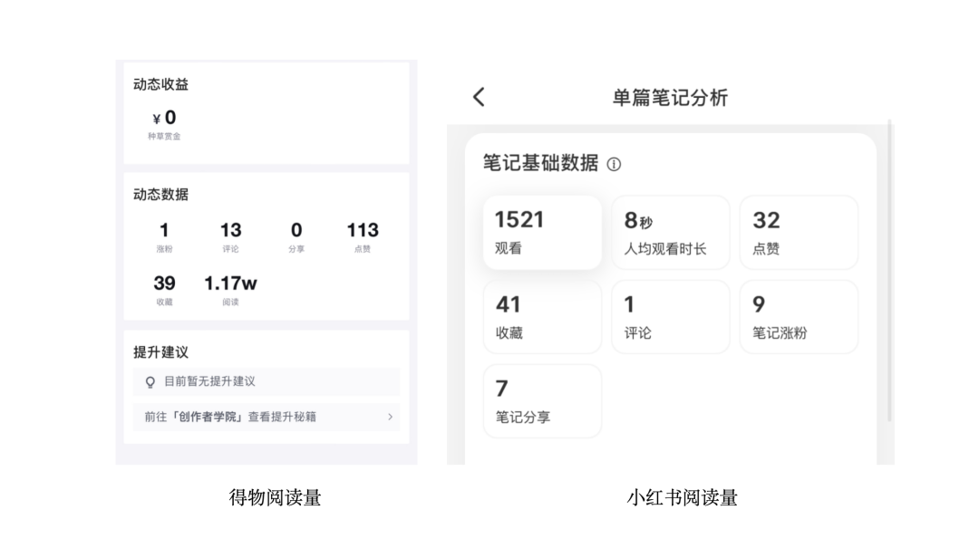Click the 动态收益 heading
This screenshot has width=979, height=548.
160,85
